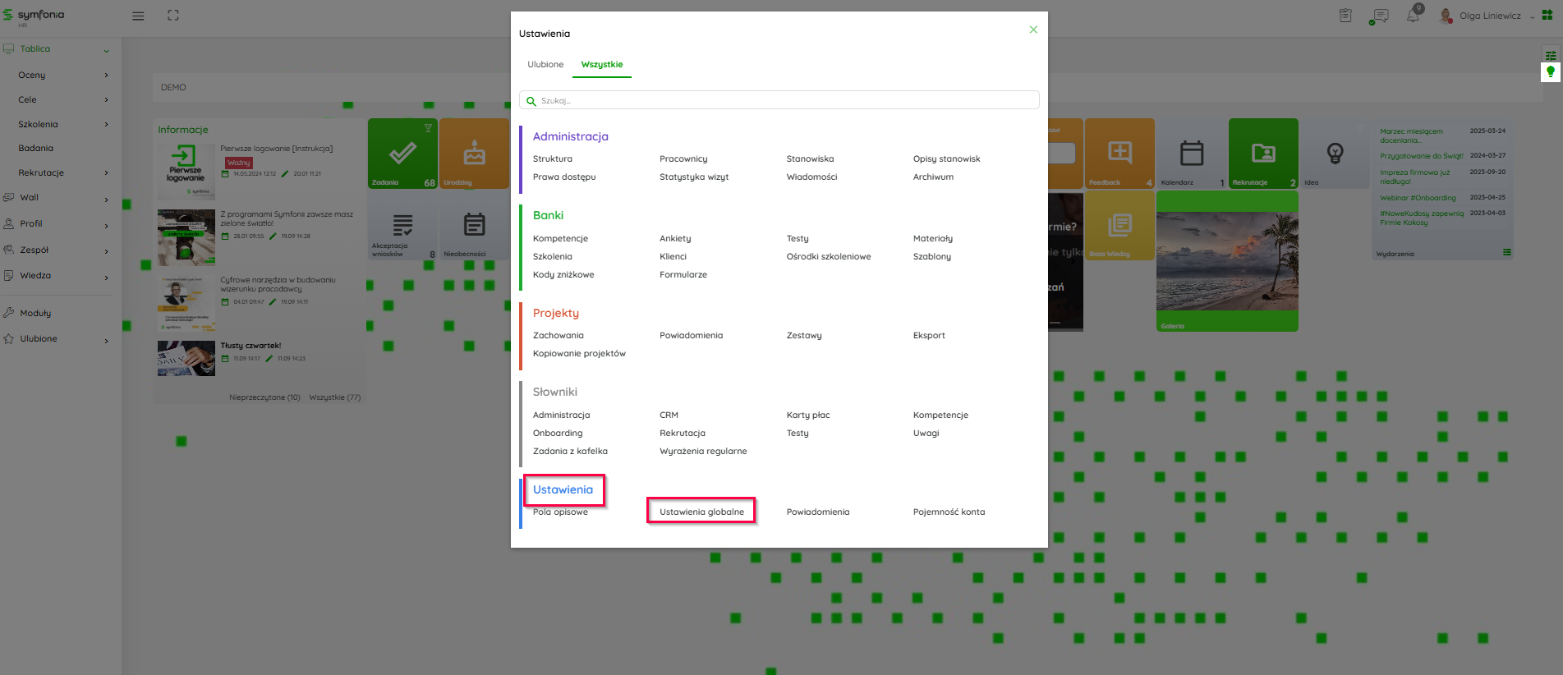Open the Galeria beach photo tile
The height and width of the screenshot is (675, 1563).
click(x=1226, y=261)
